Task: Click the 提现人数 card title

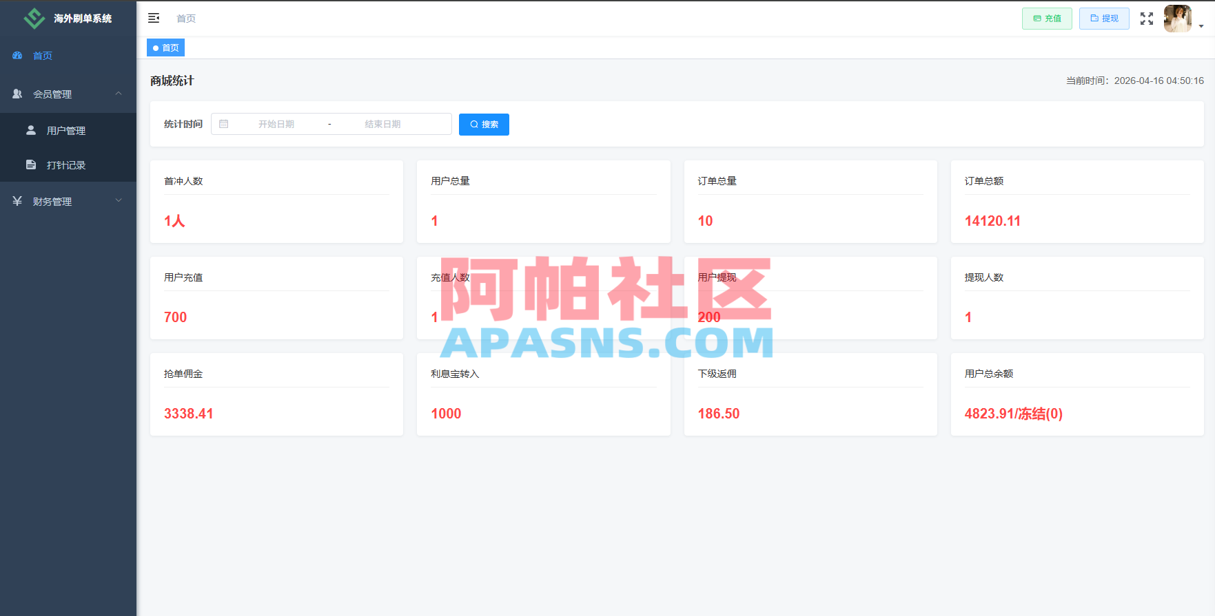Action: [983, 277]
